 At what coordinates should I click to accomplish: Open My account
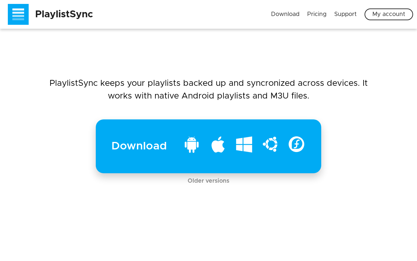pos(389,14)
